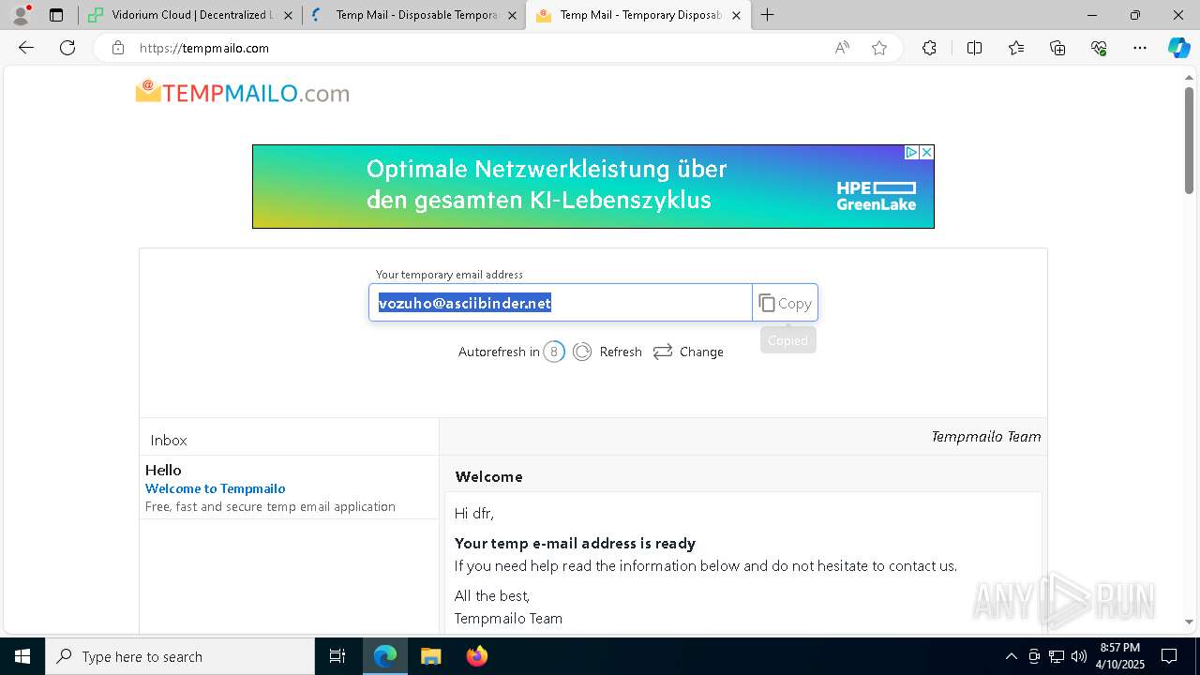The height and width of the screenshot is (675, 1200).
Task: View site information lock icon
Action: [117, 48]
